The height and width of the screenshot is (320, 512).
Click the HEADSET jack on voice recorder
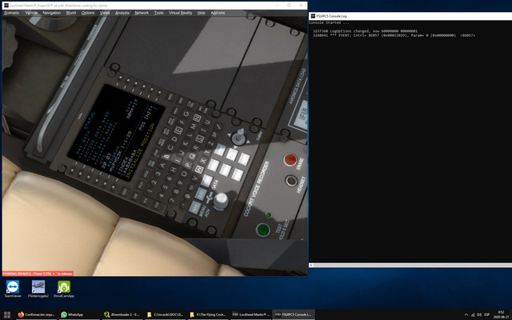pos(291,181)
